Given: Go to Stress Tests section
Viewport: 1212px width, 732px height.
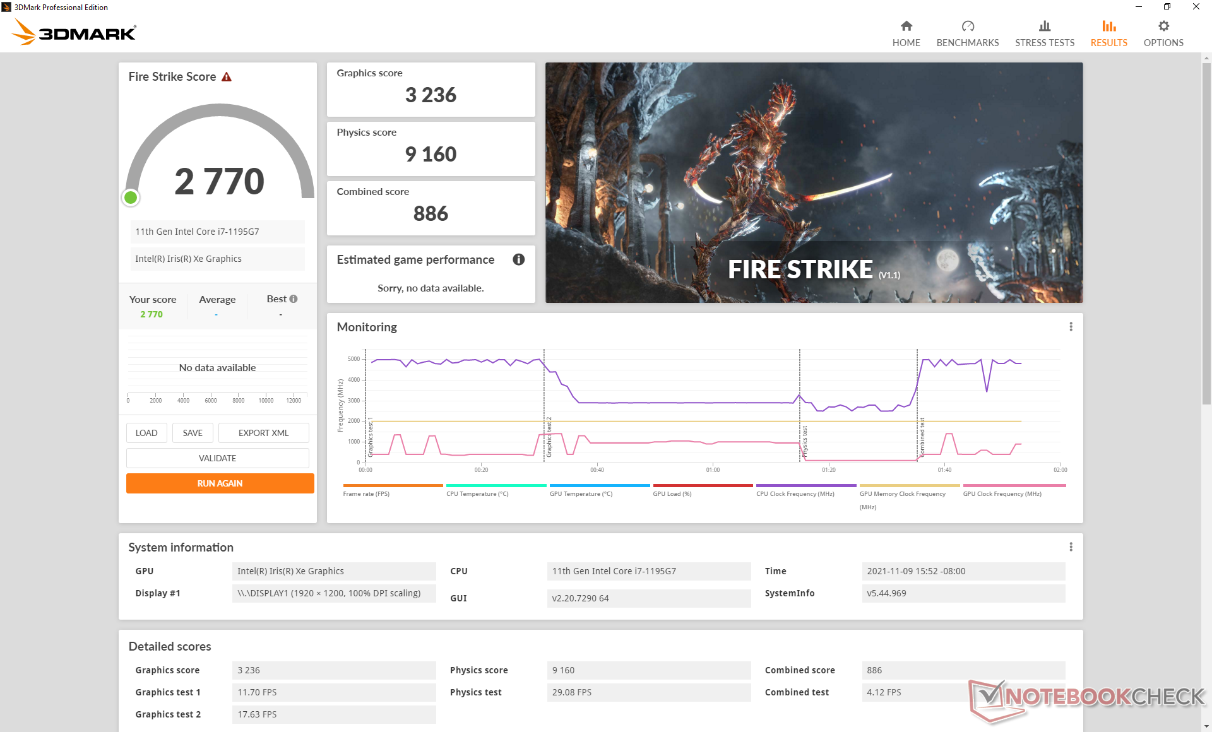Looking at the screenshot, I should [1044, 33].
